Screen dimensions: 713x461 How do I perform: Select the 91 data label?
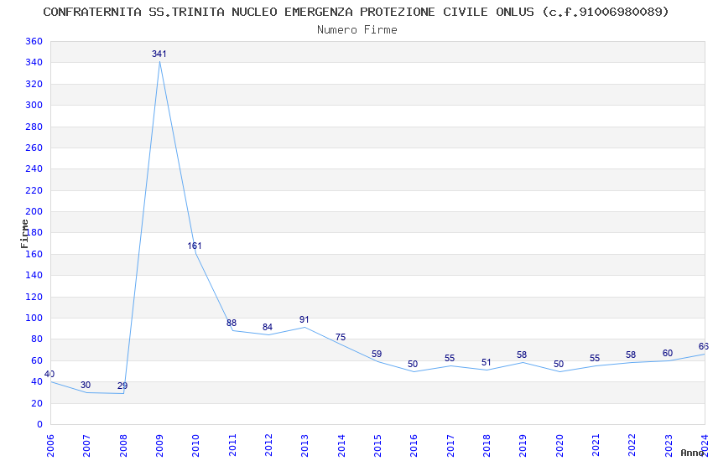[304, 319]
